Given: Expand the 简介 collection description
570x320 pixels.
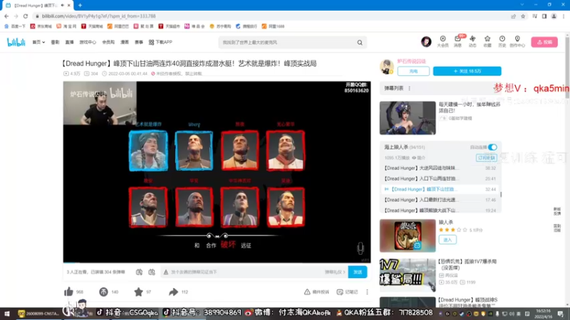Looking at the screenshot, I should point(418,158).
